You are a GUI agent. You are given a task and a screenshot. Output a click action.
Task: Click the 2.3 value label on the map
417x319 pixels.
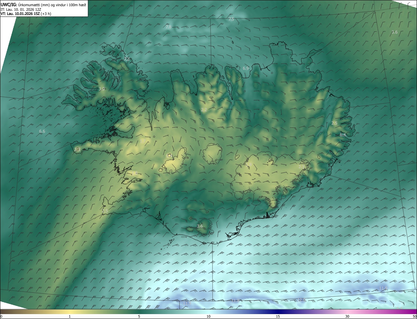(301, 167)
